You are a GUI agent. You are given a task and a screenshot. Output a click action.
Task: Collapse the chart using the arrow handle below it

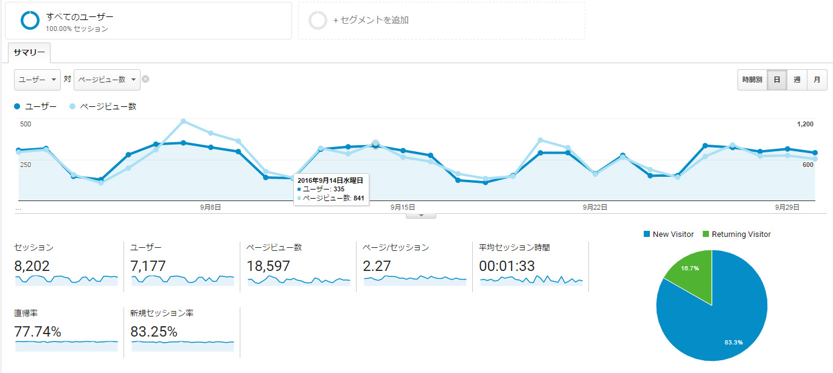point(422,216)
